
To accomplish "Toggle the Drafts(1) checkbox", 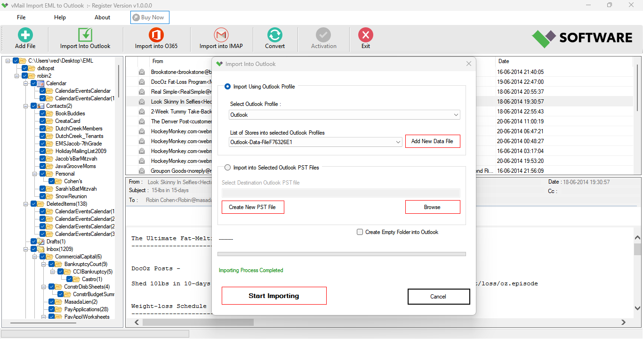I will point(34,242).
